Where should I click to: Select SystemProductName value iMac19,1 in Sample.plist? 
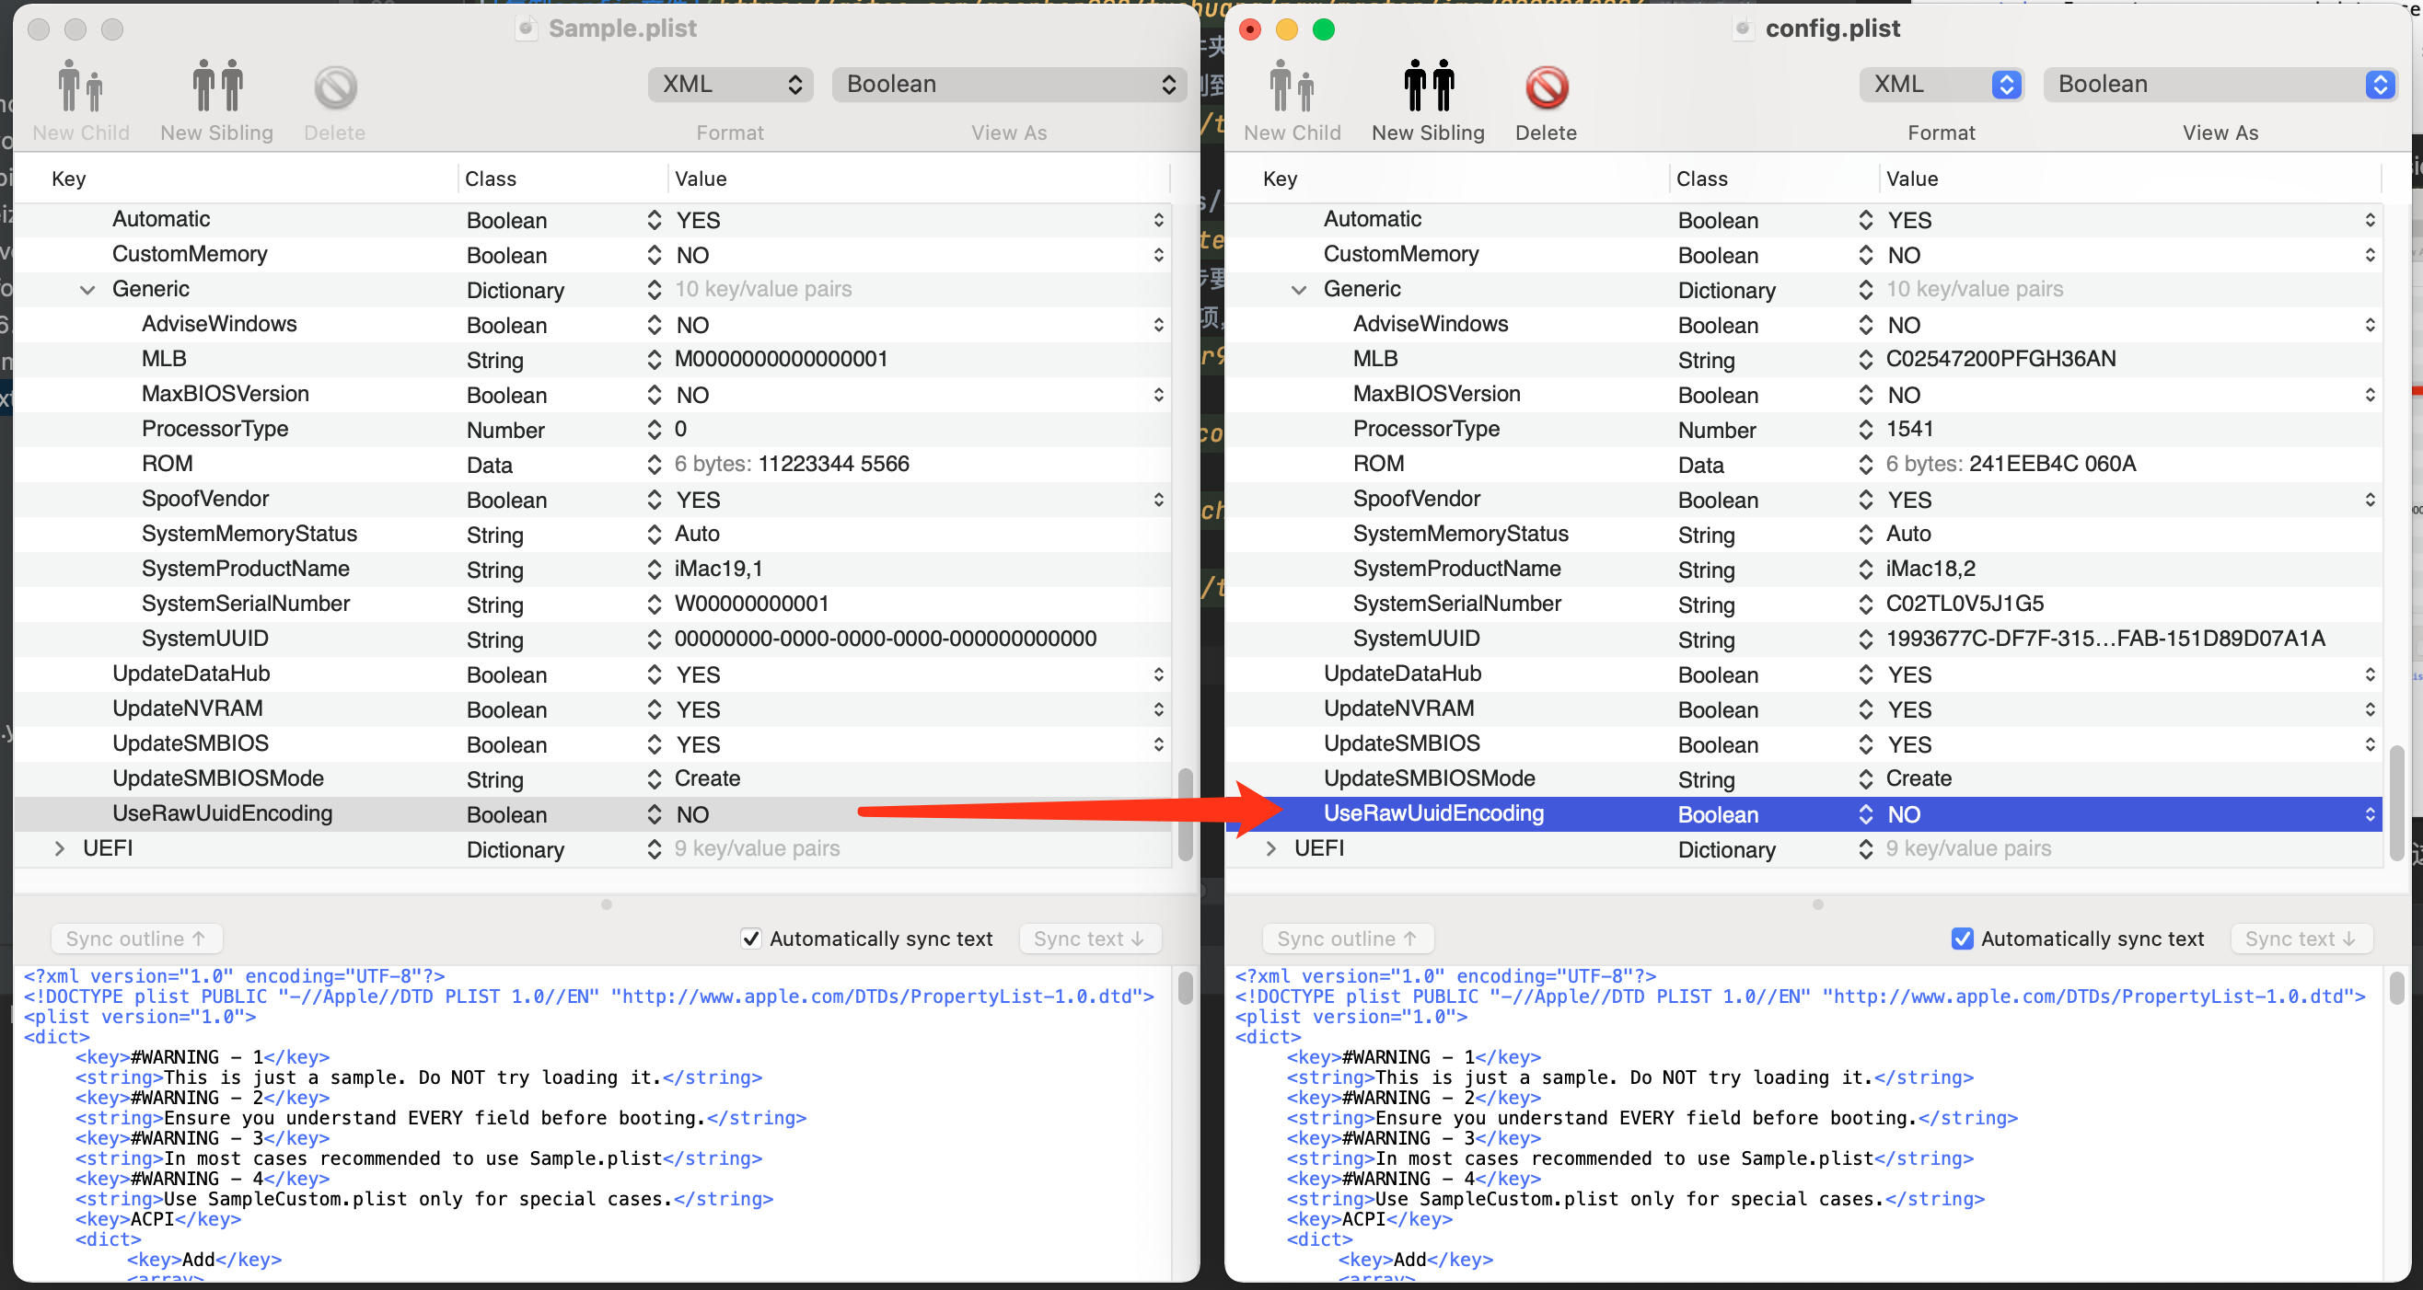[719, 569]
